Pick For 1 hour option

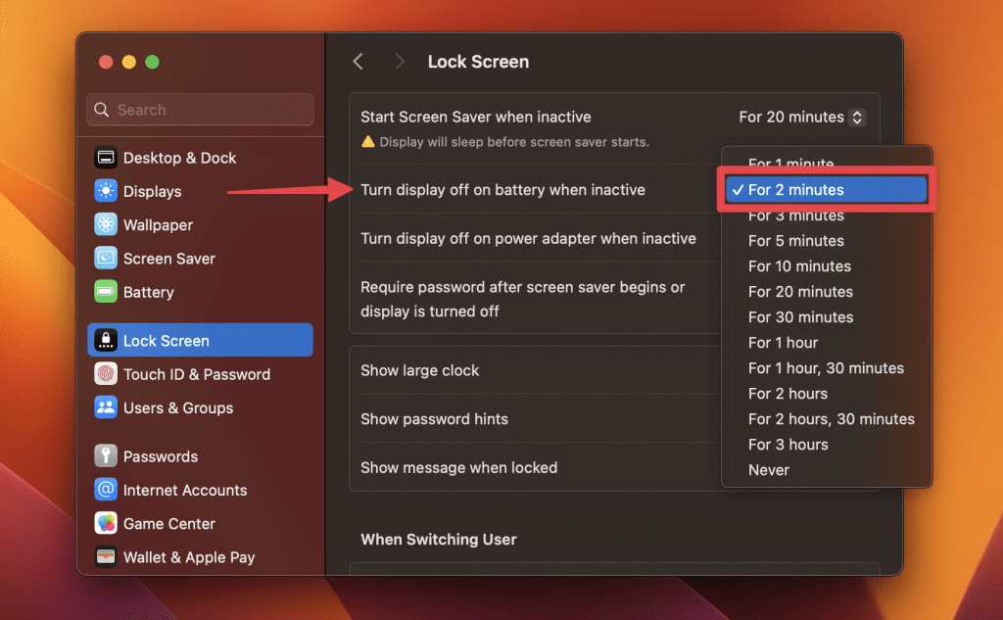coord(783,343)
